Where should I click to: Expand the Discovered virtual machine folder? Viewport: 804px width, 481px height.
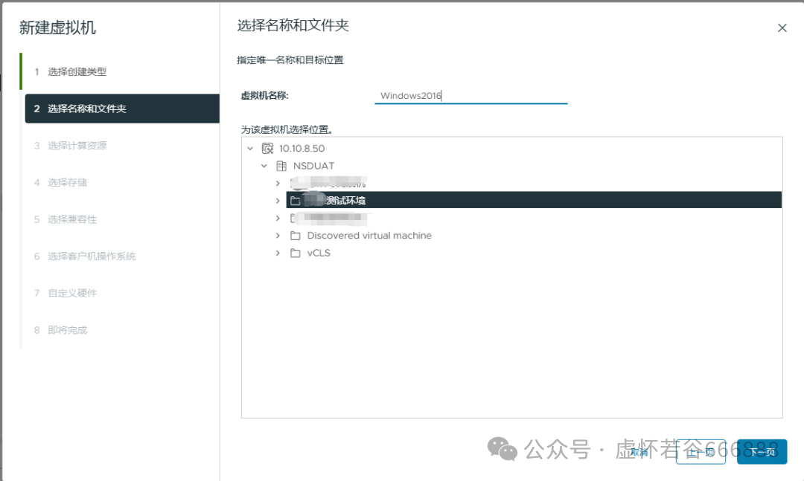pos(278,236)
